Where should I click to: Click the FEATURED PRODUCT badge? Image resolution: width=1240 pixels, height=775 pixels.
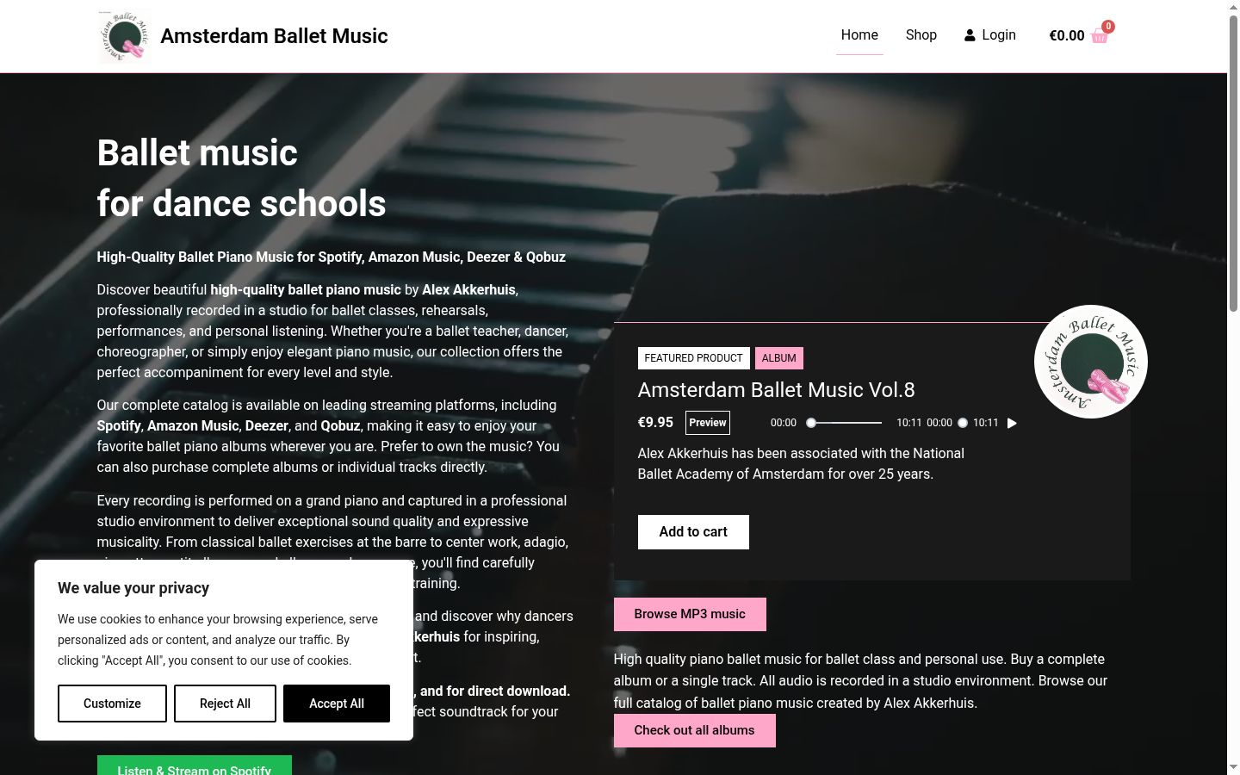pyautogui.click(x=693, y=358)
